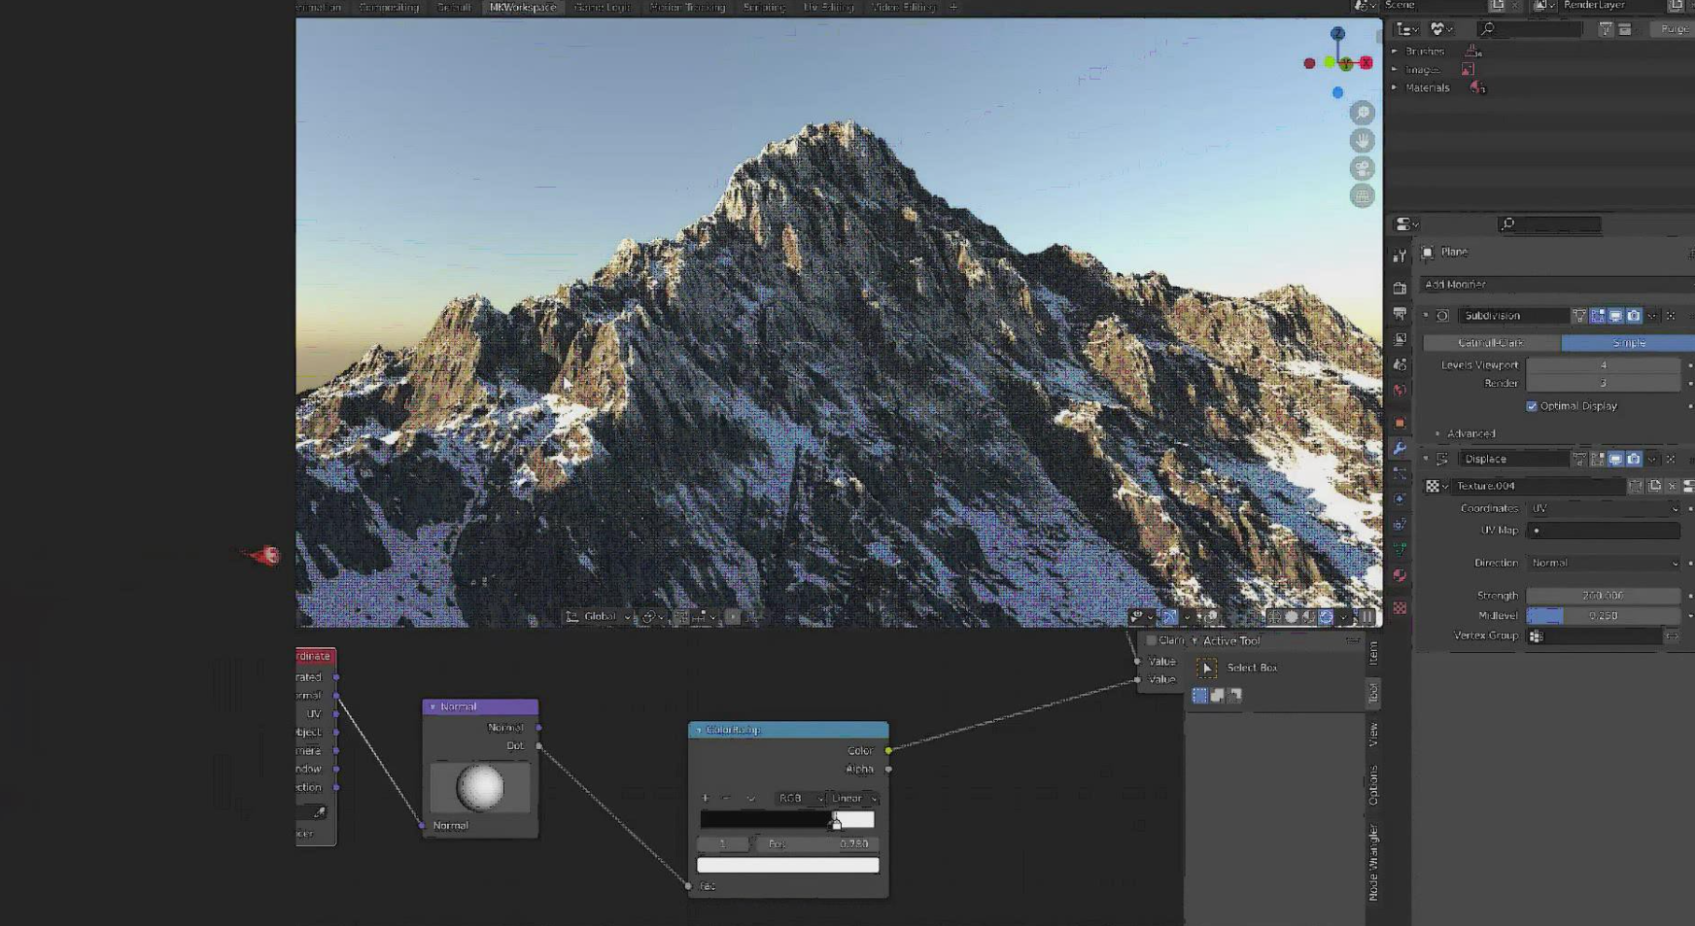Open the Add Modifier dropdown
Image resolution: width=1695 pixels, height=926 pixels.
tap(1557, 285)
